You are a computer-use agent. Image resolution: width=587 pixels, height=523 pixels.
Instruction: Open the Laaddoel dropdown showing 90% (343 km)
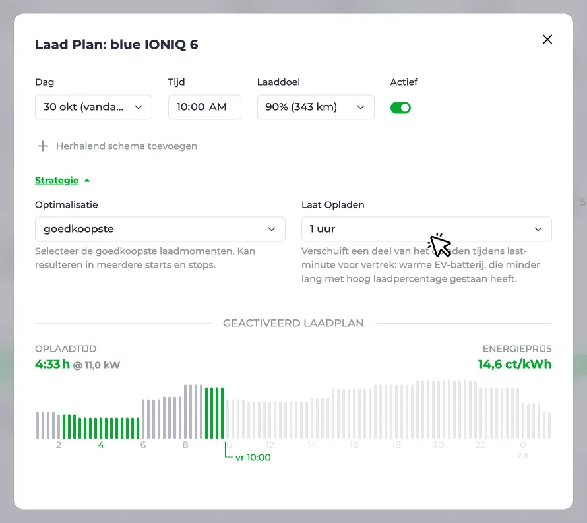[315, 107]
